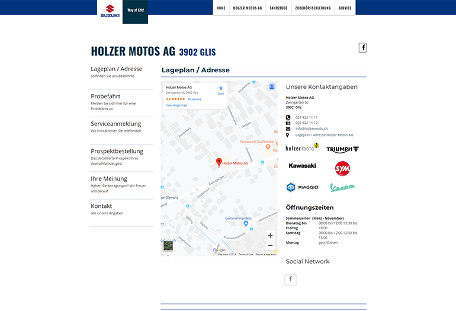Open the HOLZER MOTOS AG menu item
The width and height of the screenshot is (456, 311).
248,8
